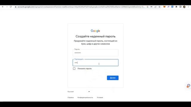Toggle the browser side panel
191x107 pixels.
pos(180,7)
